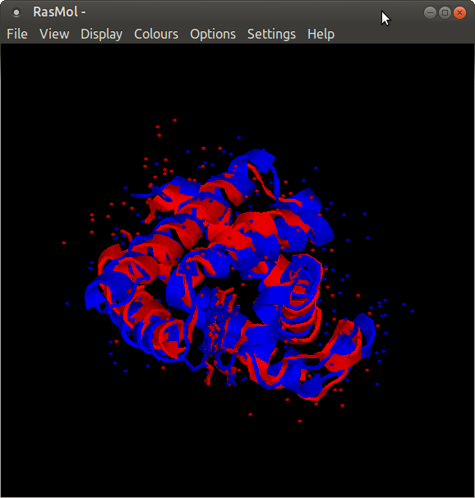This screenshot has width=475, height=498.
Task: Pick the lowest red water dot below protein
Action: tap(299, 421)
